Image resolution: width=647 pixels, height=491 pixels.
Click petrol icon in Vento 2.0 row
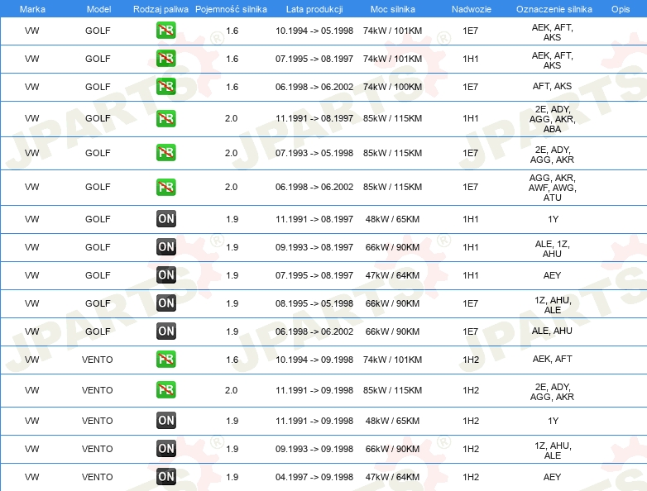coord(165,389)
